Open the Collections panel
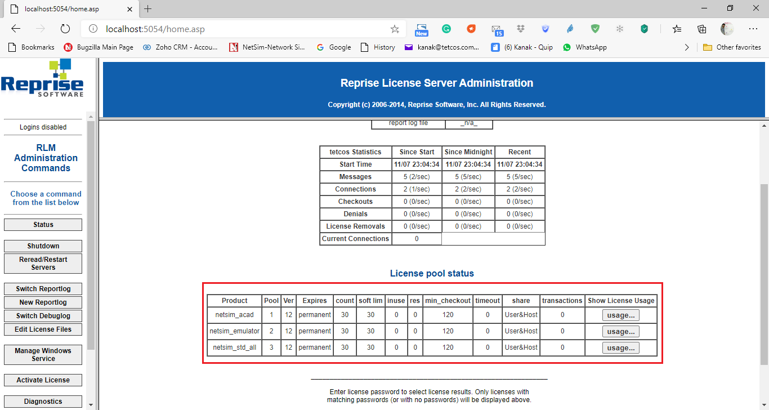Screen dimensions: 769x410 702,29
